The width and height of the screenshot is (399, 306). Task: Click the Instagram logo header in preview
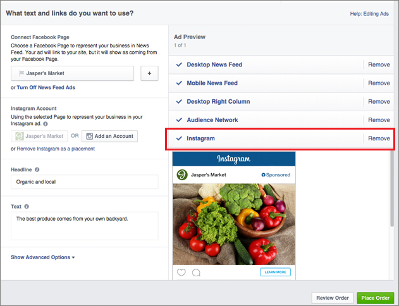[x=234, y=159]
